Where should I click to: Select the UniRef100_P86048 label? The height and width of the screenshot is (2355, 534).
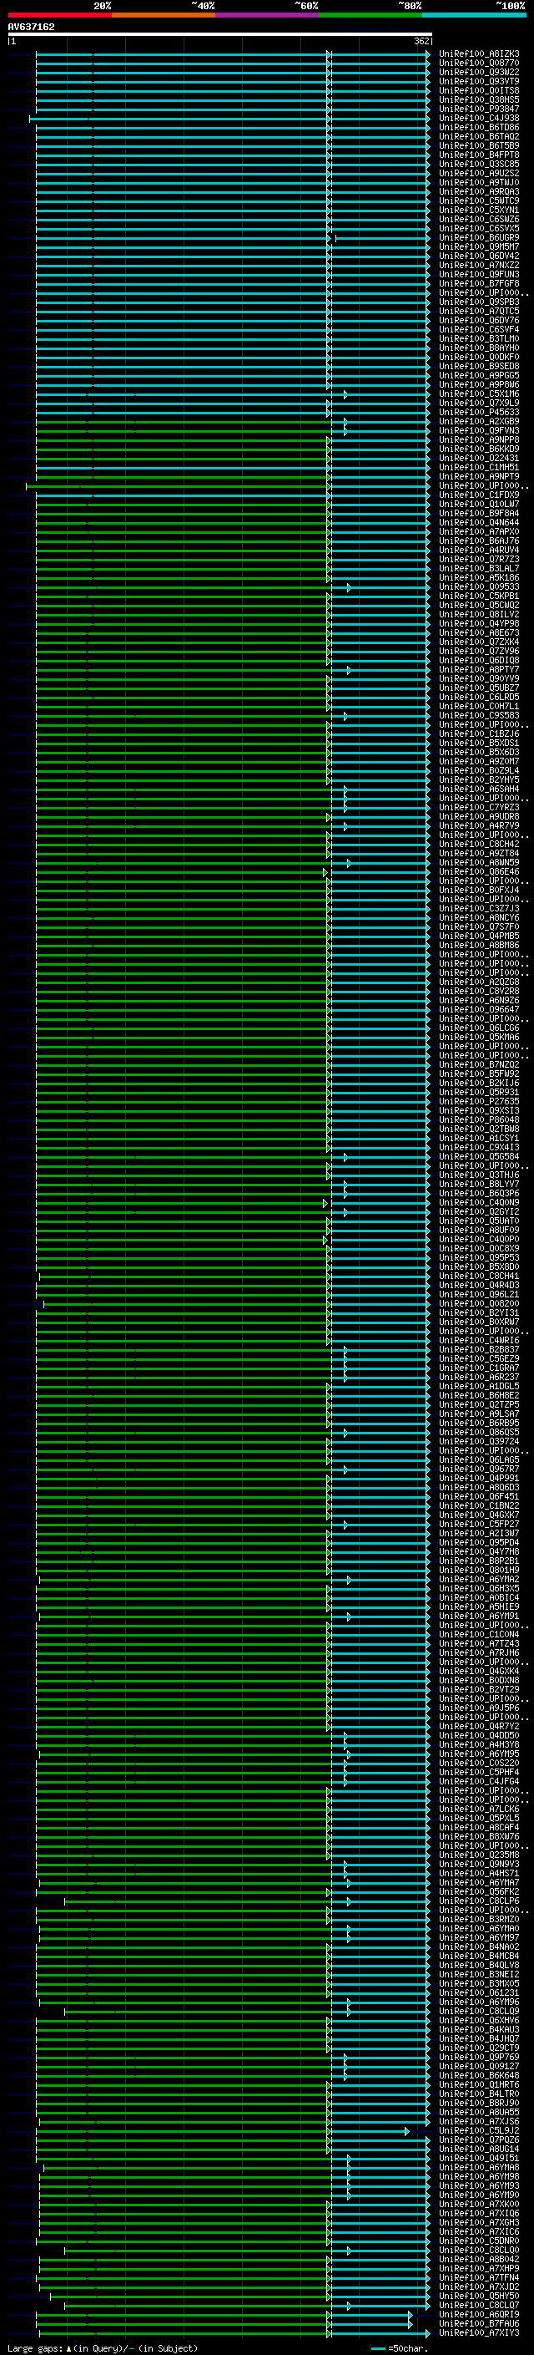pos(479,1120)
